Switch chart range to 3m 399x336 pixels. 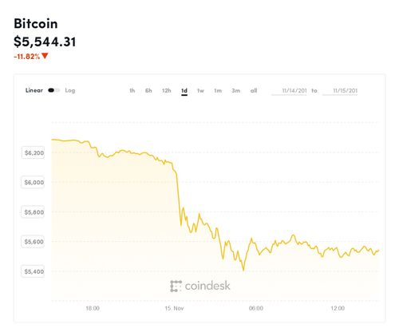click(235, 91)
